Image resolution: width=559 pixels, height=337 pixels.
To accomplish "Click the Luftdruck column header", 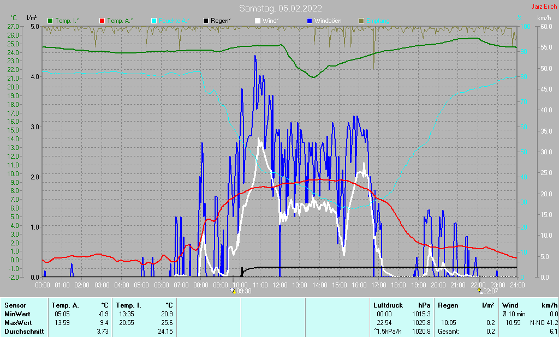I will (x=388, y=305).
